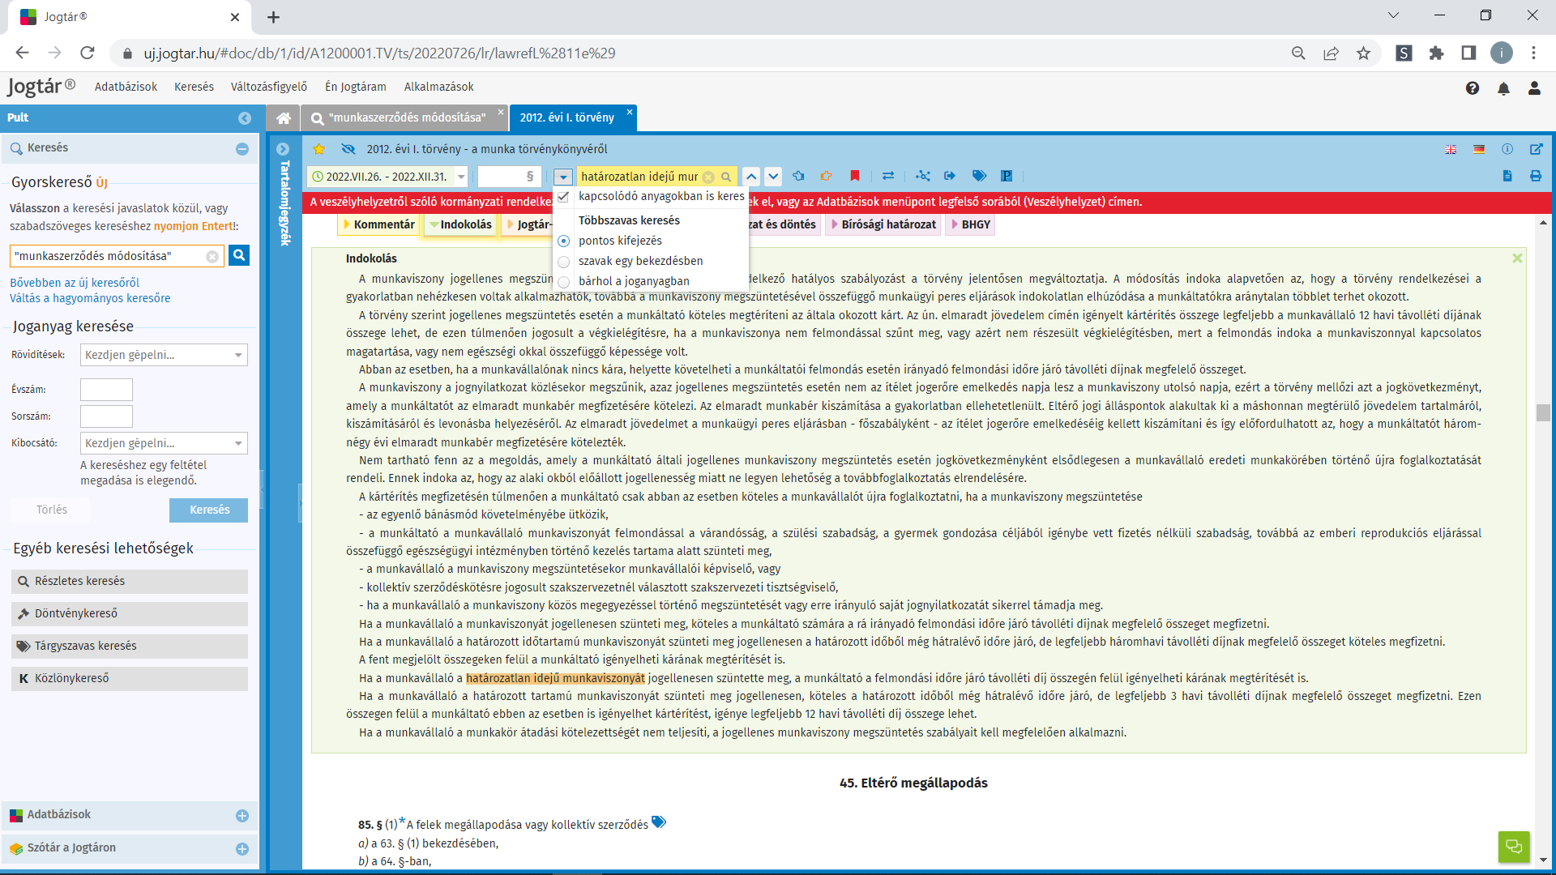Expand the Kommentár section
This screenshot has height=875, width=1556.
[378, 224]
